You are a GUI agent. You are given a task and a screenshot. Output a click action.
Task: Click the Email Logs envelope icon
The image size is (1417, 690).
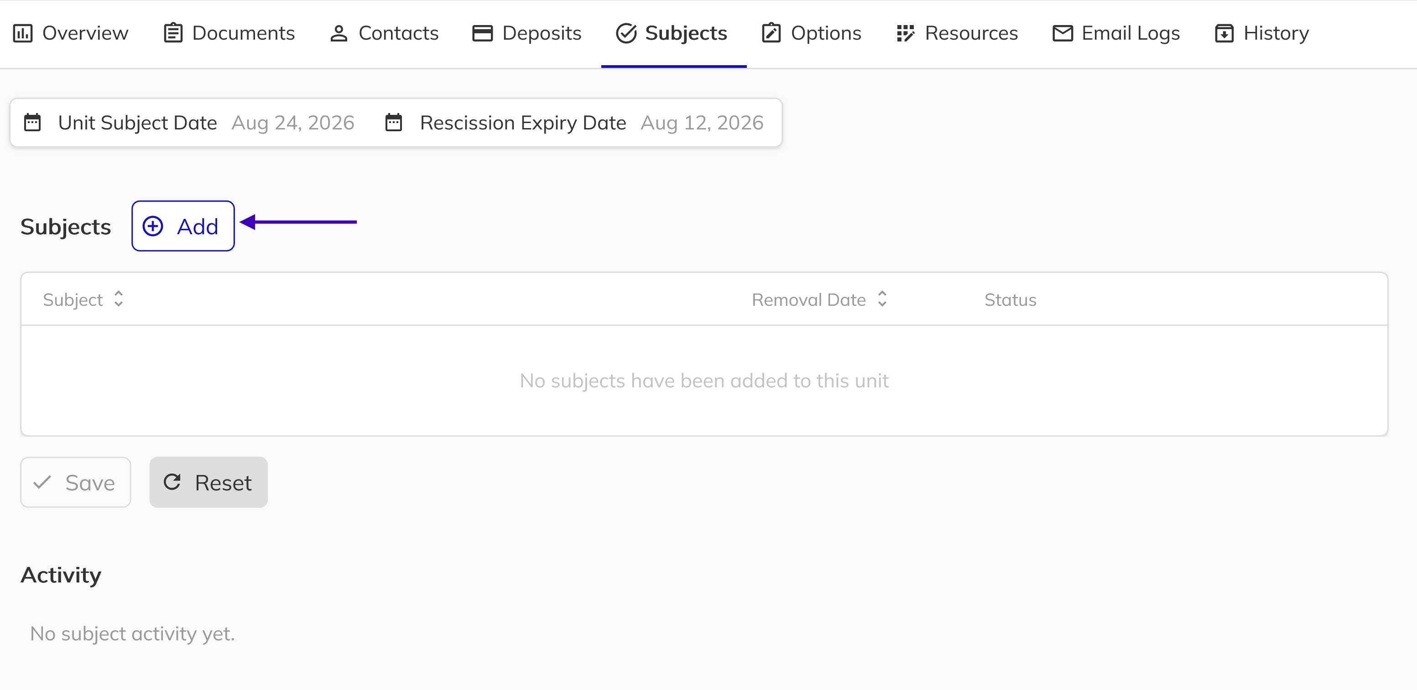coord(1063,34)
